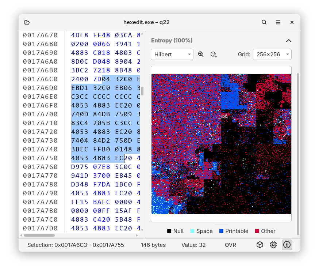Open a file with the folder icon

click(27, 22)
